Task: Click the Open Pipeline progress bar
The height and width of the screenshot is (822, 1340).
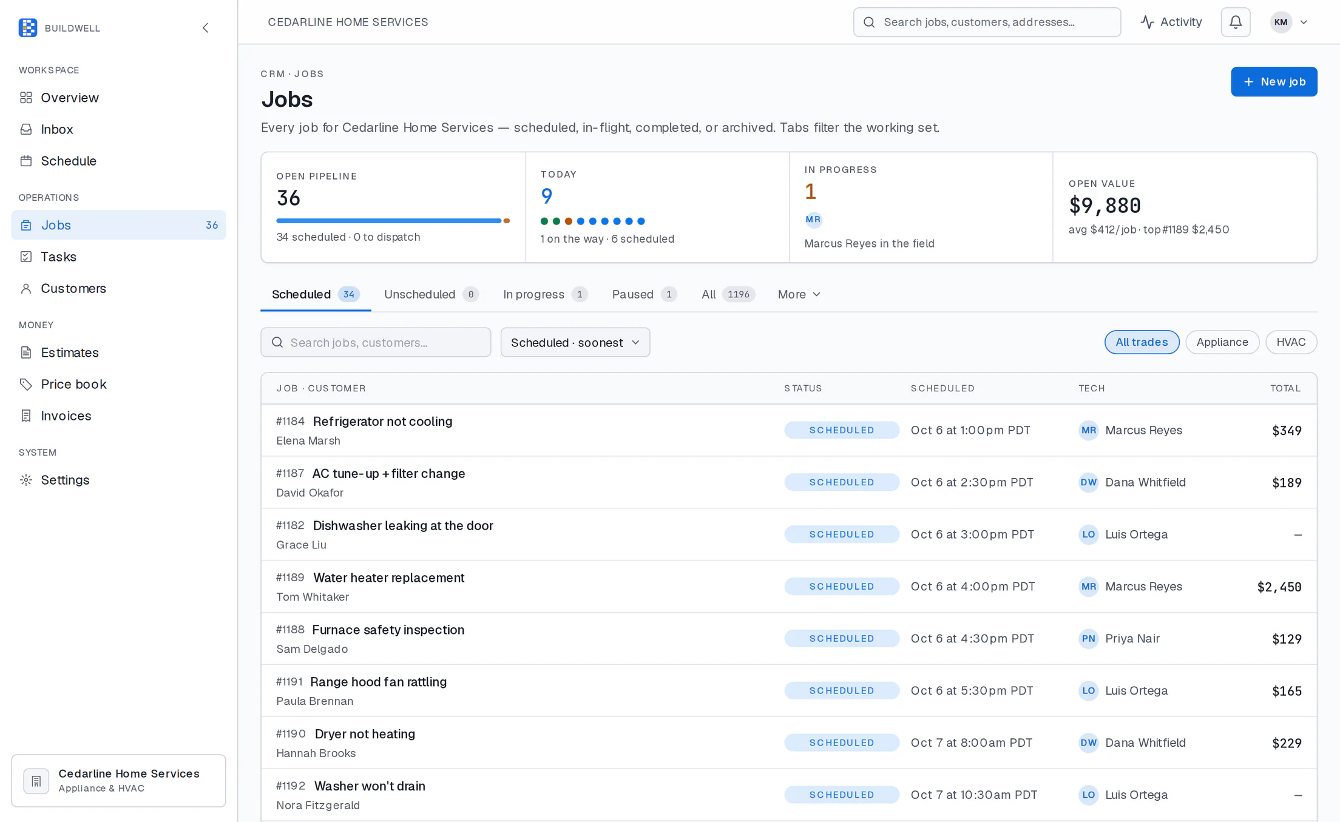Action: pos(393,221)
